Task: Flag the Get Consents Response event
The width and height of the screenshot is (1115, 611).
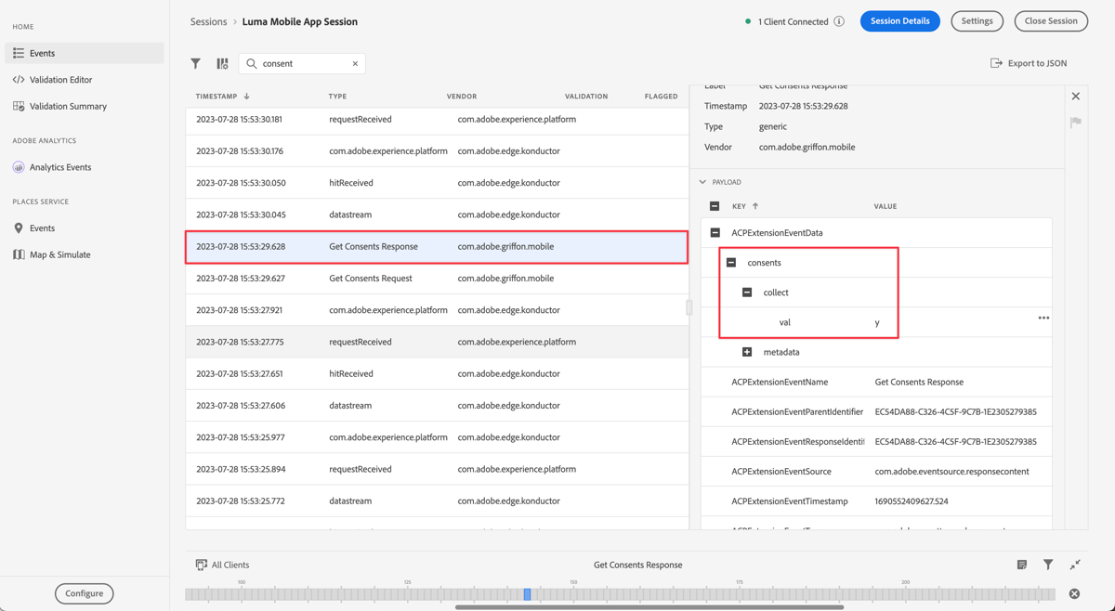Action: tap(1075, 122)
